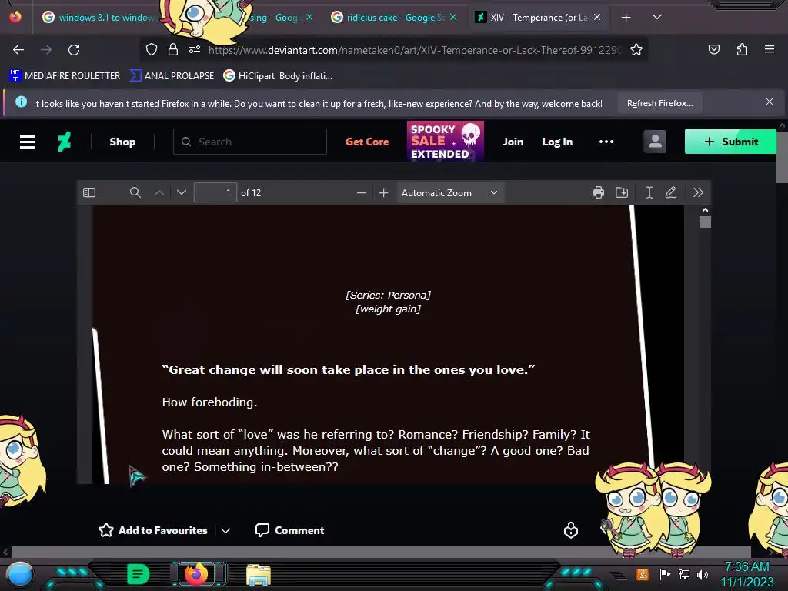Viewport: 788px width, 591px height.
Task: Open the Extensions puzzle icon
Action: (742, 49)
